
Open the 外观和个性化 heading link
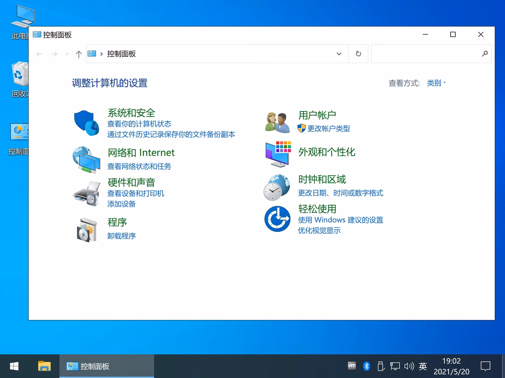pos(327,152)
